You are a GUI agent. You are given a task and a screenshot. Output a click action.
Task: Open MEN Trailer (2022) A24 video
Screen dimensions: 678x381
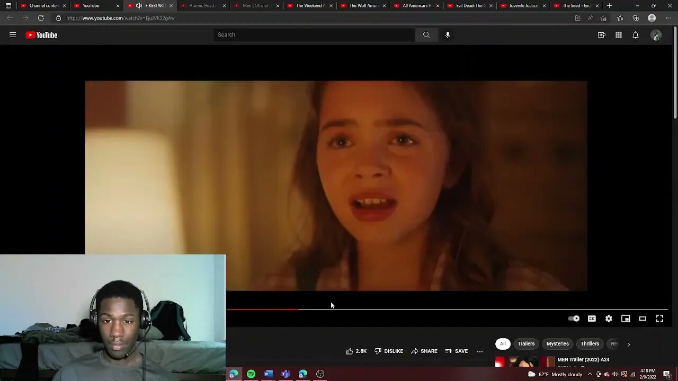(x=583, y=360)
